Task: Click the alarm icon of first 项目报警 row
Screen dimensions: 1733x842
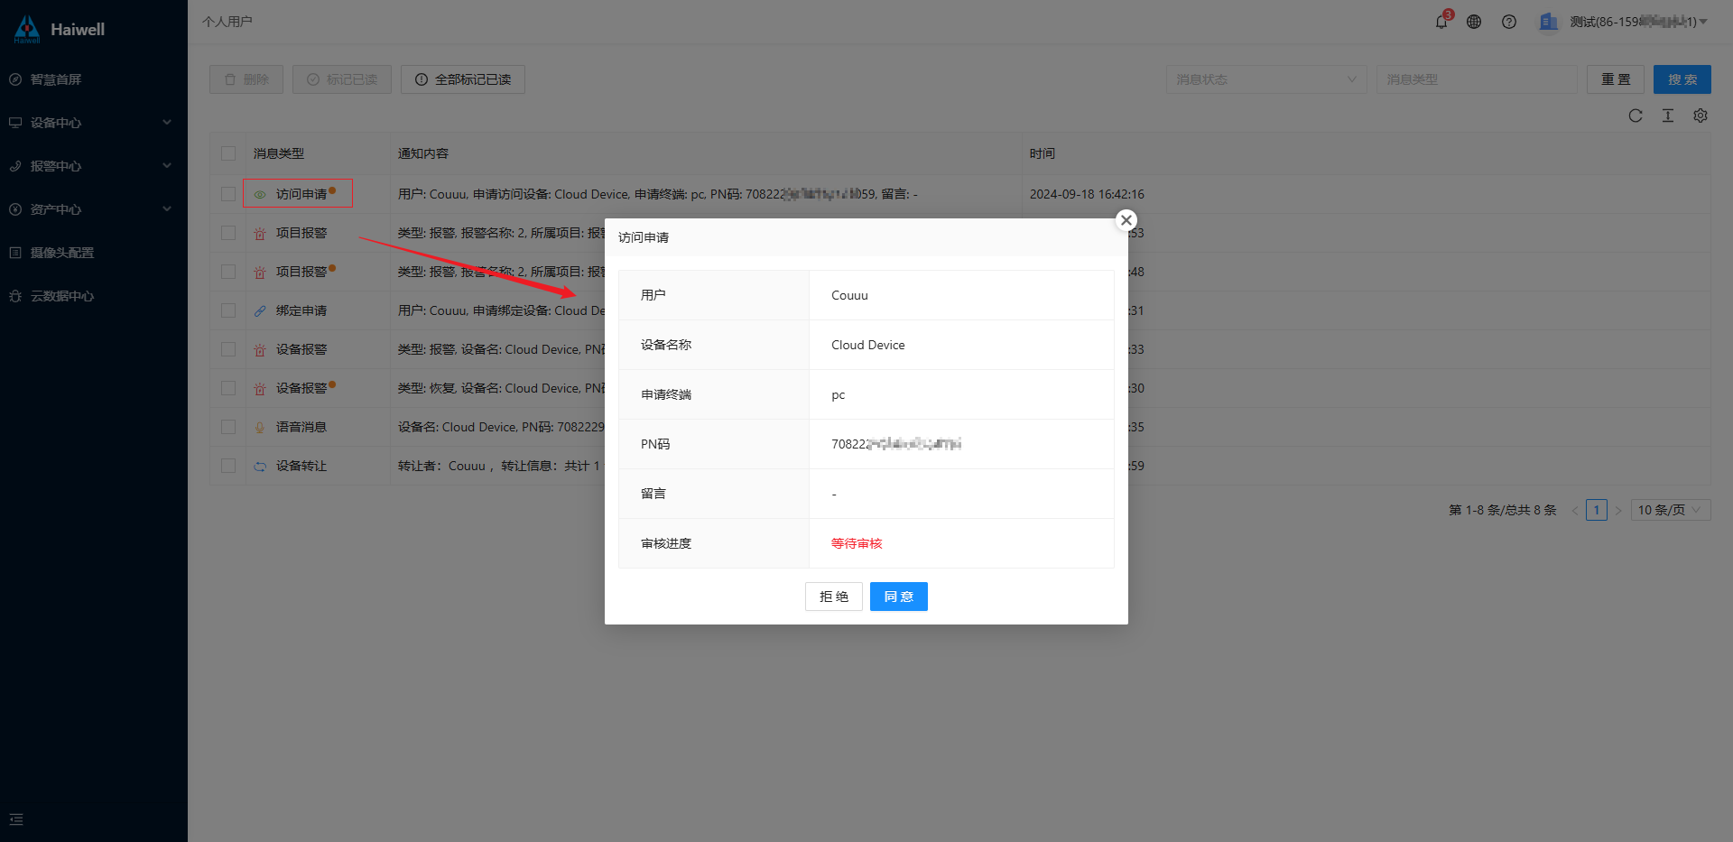Action: point(260,233)
